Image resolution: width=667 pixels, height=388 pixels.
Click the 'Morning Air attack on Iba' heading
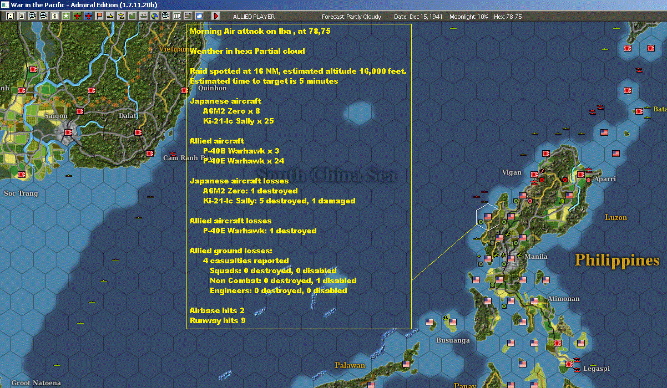pyautogui.click(x=260, y=31)
